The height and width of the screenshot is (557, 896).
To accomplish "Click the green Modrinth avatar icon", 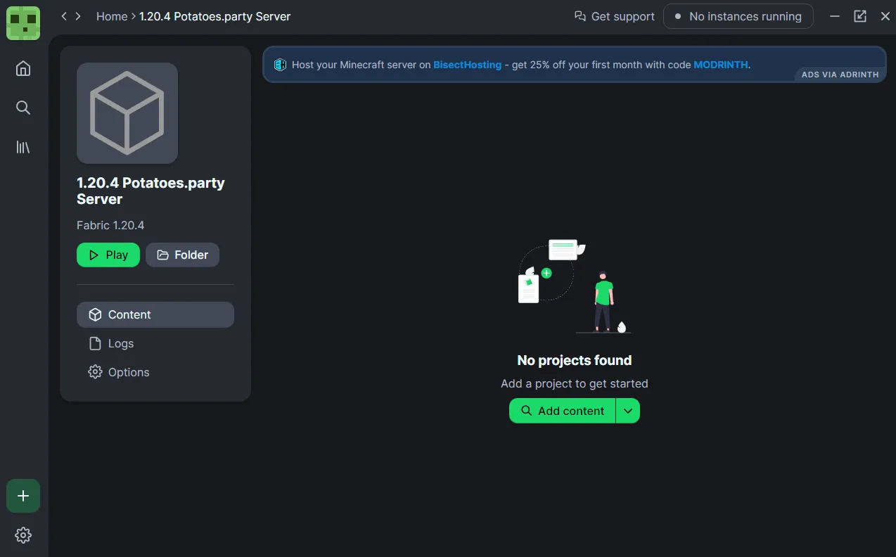I will (23, 23).
